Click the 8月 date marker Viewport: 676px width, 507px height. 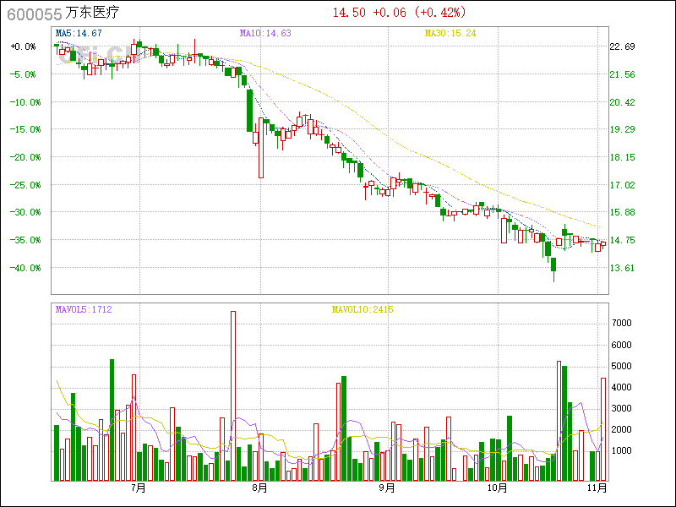260,488
